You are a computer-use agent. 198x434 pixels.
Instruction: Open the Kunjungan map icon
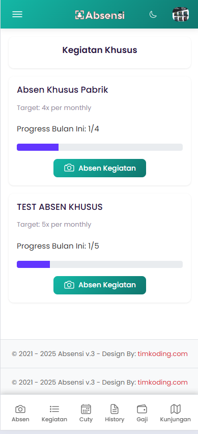pyautogui.click(x=175, y=409)
